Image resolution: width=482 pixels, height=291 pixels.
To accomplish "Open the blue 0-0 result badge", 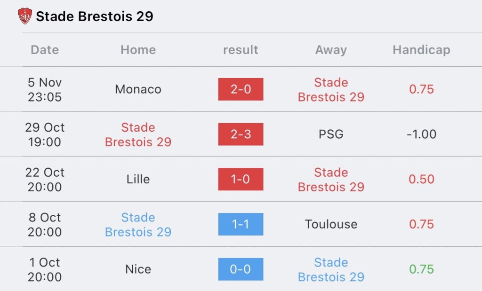I will (241, 269).
